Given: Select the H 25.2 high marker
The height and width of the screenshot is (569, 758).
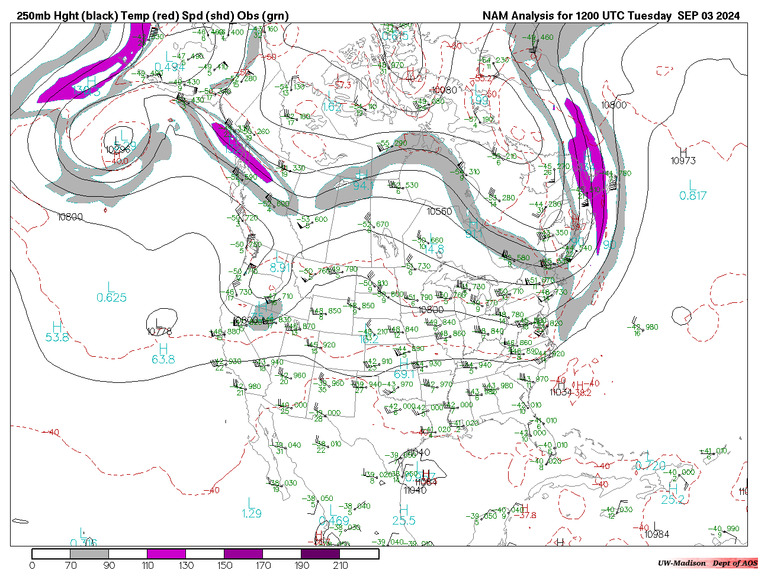Looking at the screenshot, I should point(673,494).
